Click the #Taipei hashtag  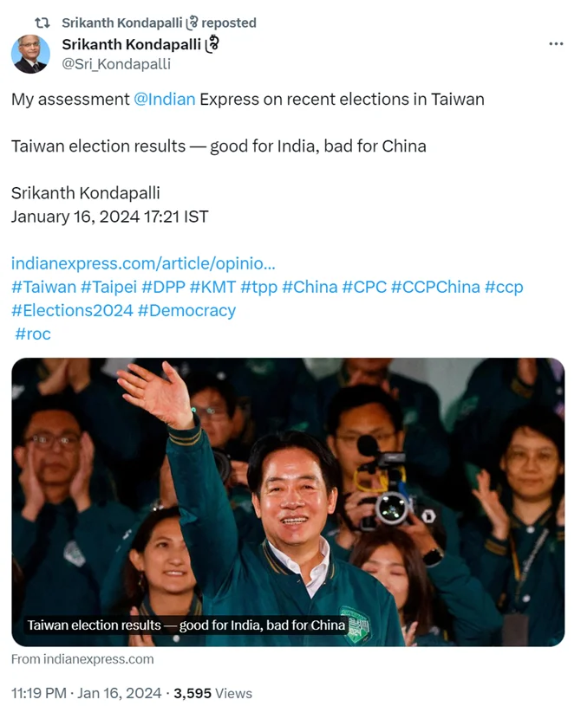pyautogui.click(x=108, y=287)
